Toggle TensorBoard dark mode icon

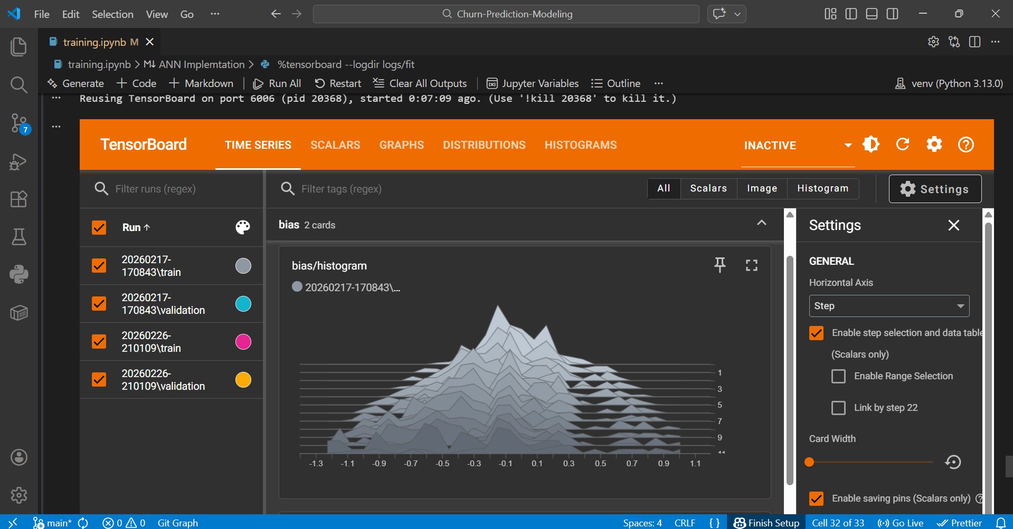(x=871, y=145)
